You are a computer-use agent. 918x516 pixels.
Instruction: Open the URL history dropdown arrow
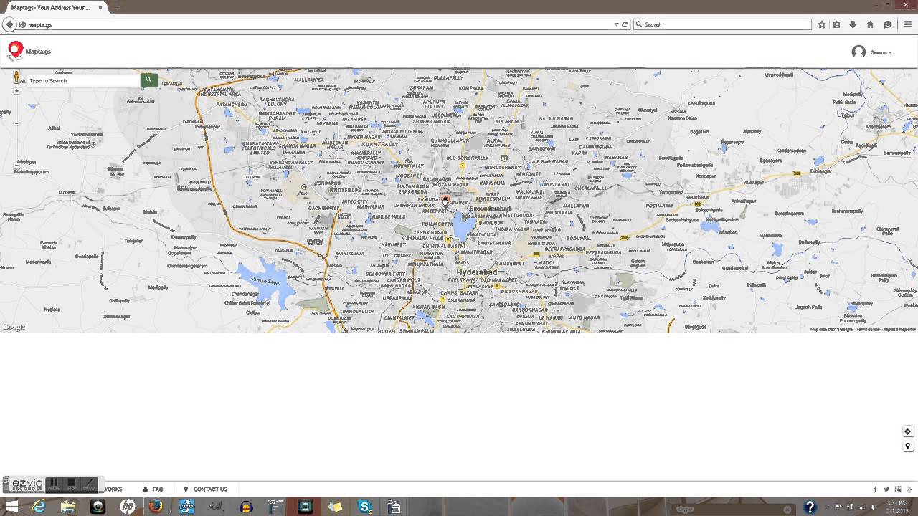tap(616, 24)
